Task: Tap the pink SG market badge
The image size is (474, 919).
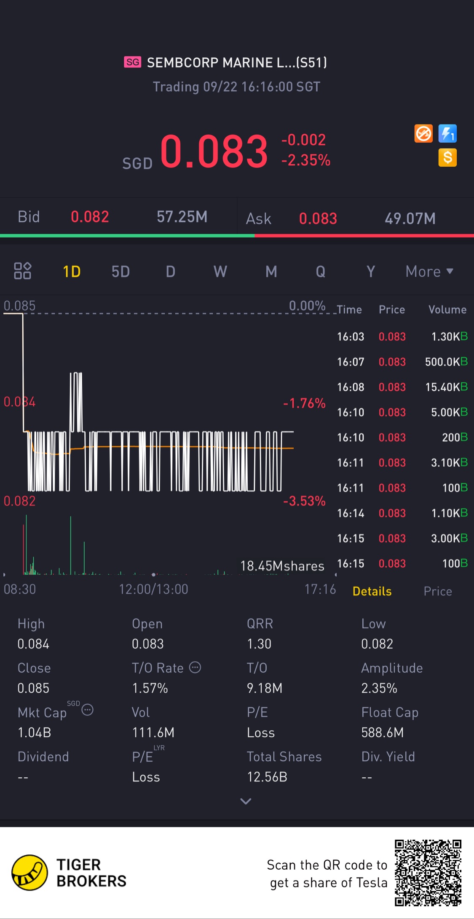Action: pyautogui.click(x=133, y=62)
